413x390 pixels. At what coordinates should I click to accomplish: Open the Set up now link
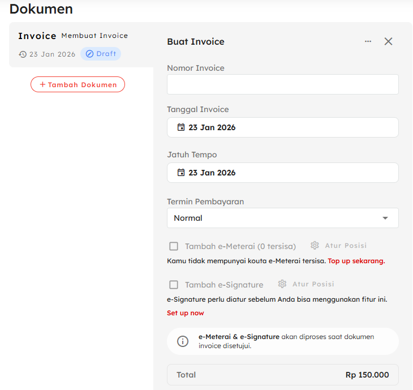(186, 313)
